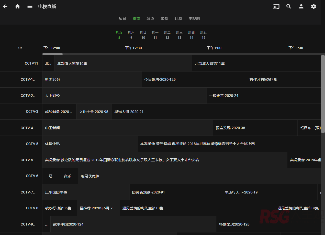The height and width of the screenshot is (235, 325).
Task: Open 2019年国际泳联世锦赛跳水 program
Action: tap(165, 160)
